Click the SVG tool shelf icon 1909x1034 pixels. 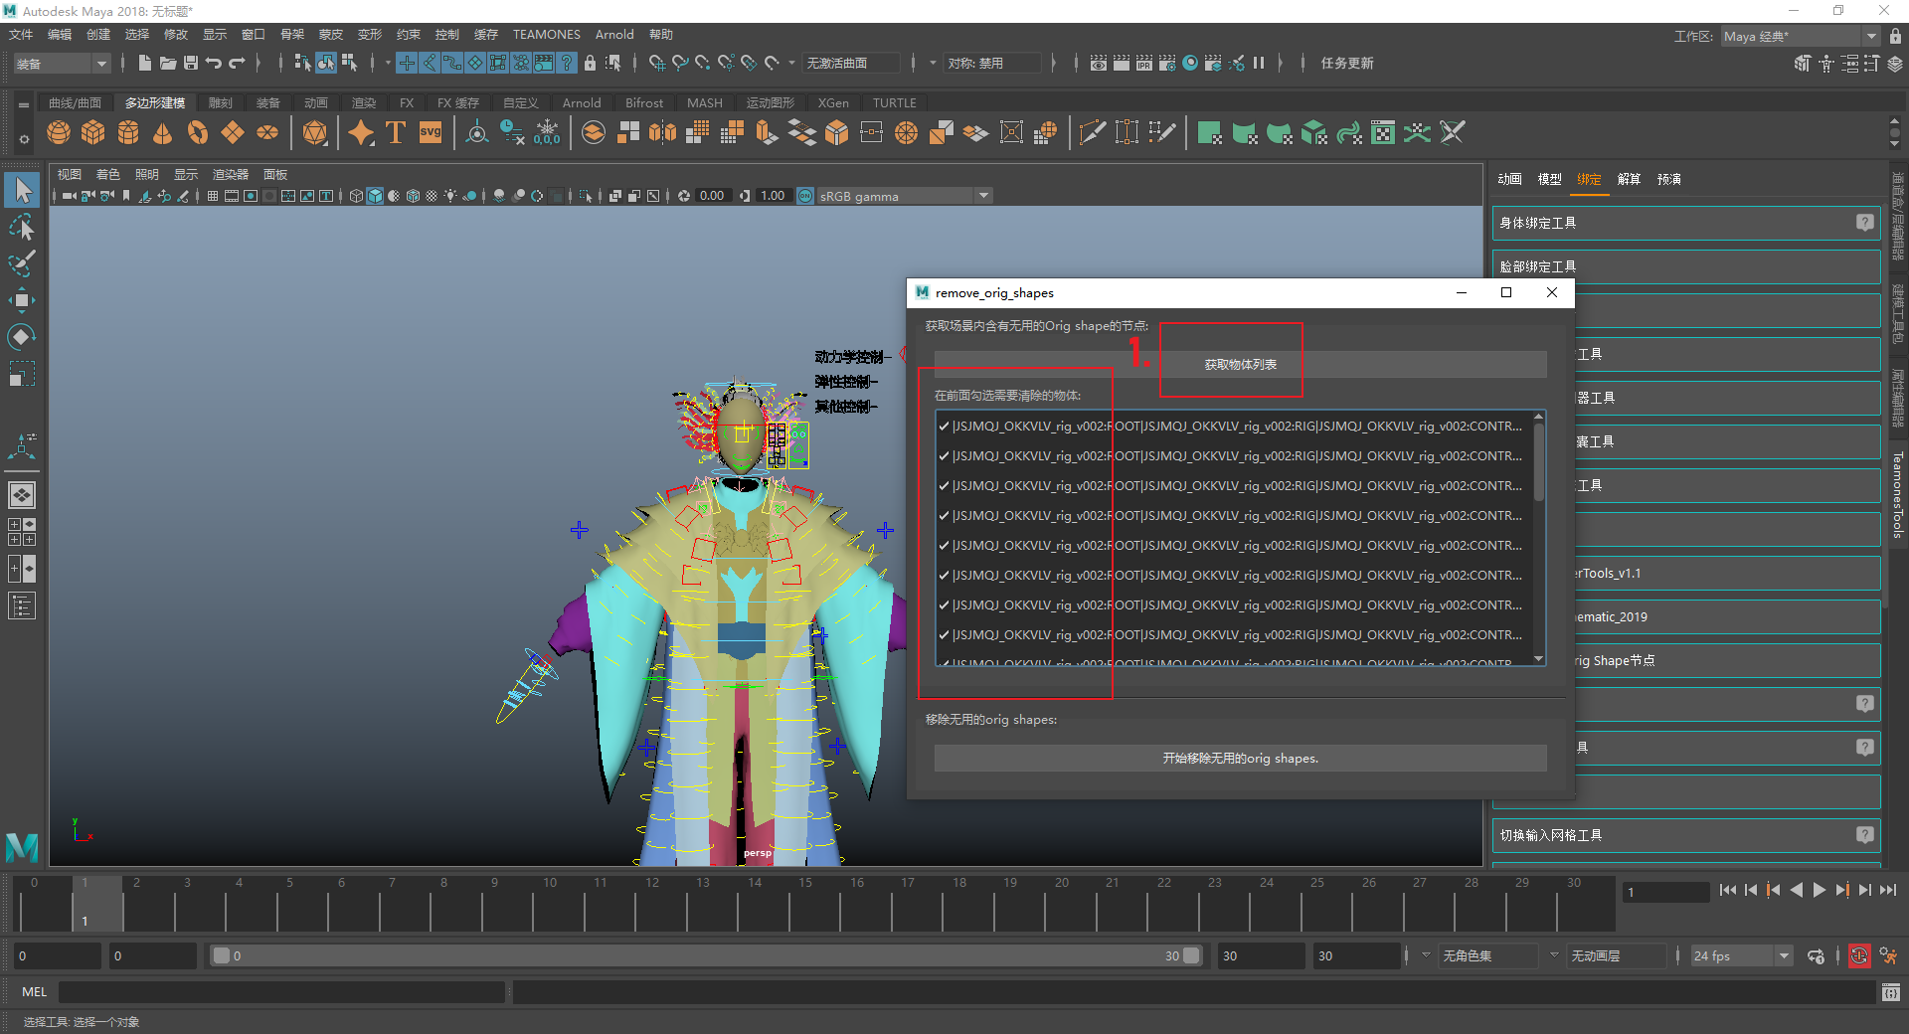[431, 133]
